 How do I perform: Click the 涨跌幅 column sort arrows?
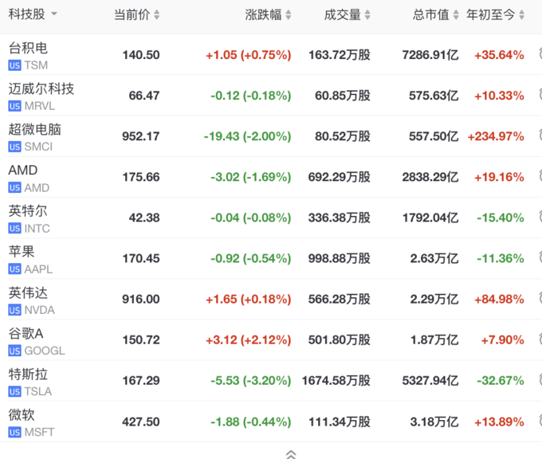point(288,15)
